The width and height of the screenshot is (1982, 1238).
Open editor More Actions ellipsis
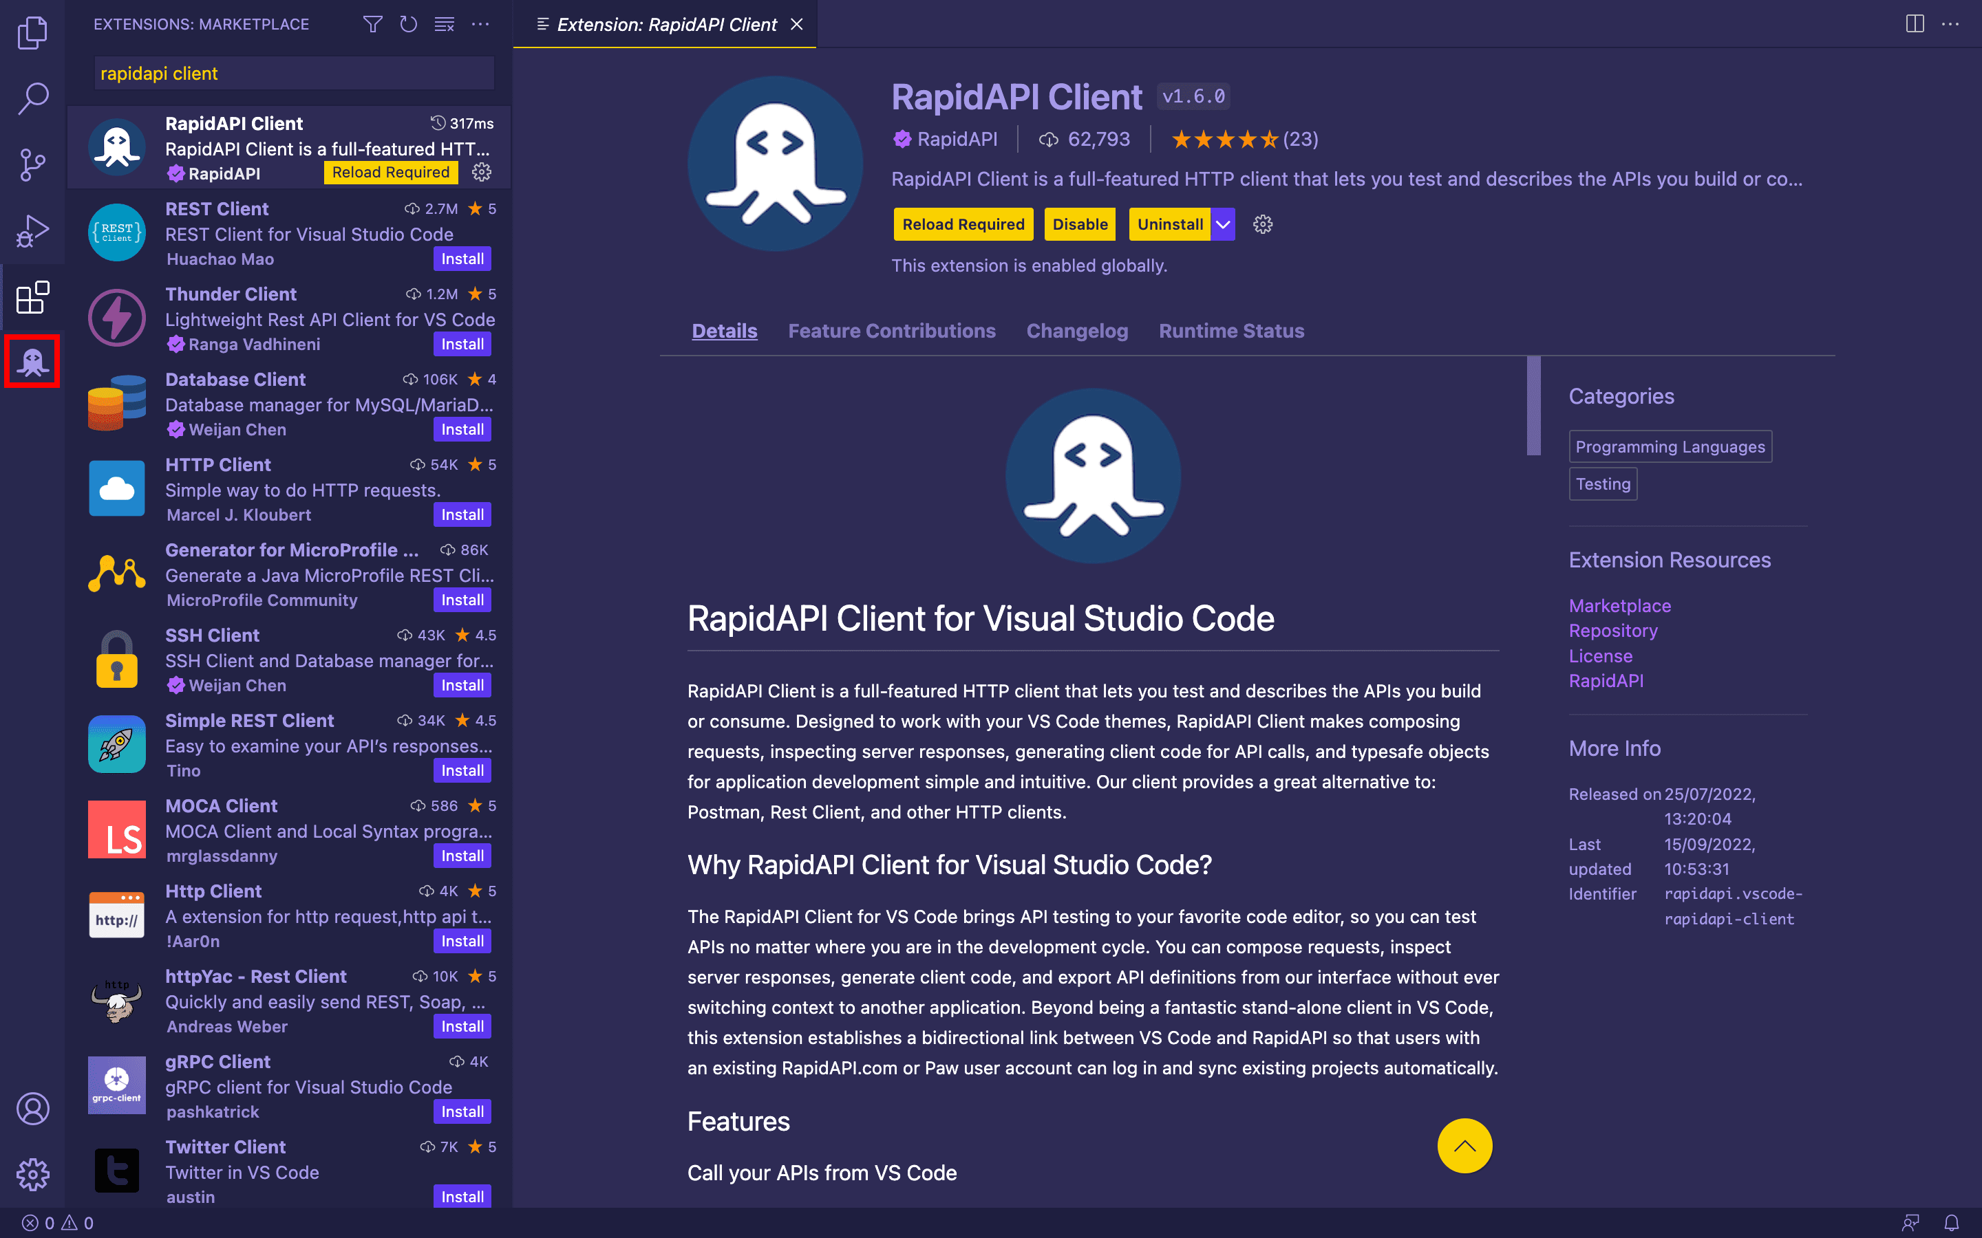click(x=1951, y=25)
